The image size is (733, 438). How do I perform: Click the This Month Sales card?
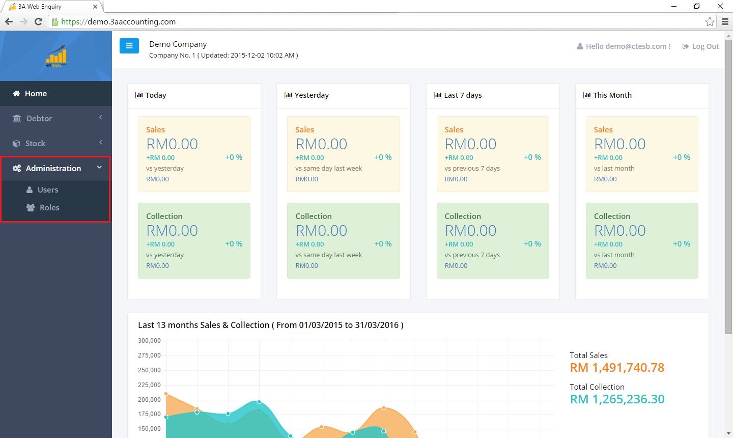tap(642, 154)
